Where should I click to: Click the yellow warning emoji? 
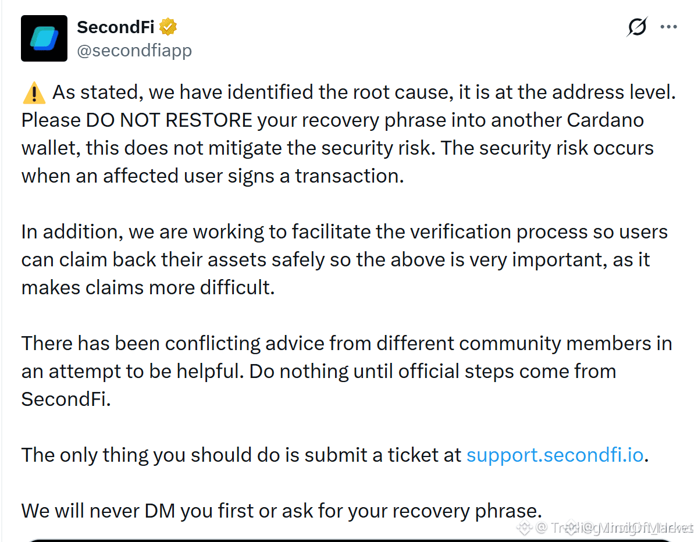coord(34,93)
